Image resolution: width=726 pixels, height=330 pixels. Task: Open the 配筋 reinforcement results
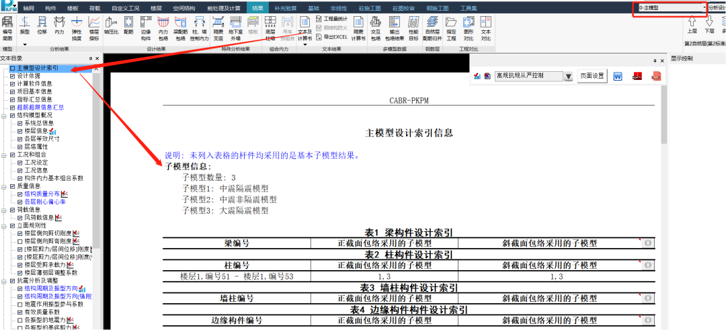[x=128, y=26]
